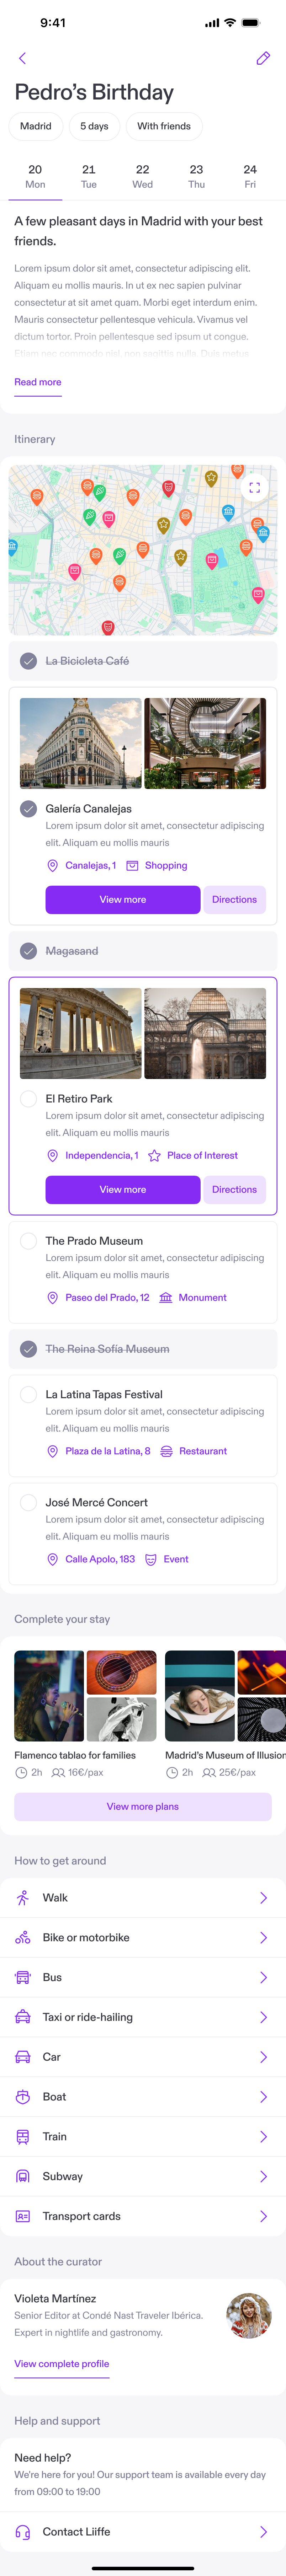Tap the edit pencil icon
Image resolution: width=286 pixels, height=2576 pixels.
tap(263, 58)
